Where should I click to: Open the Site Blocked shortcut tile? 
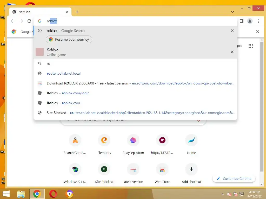[104, 173]
